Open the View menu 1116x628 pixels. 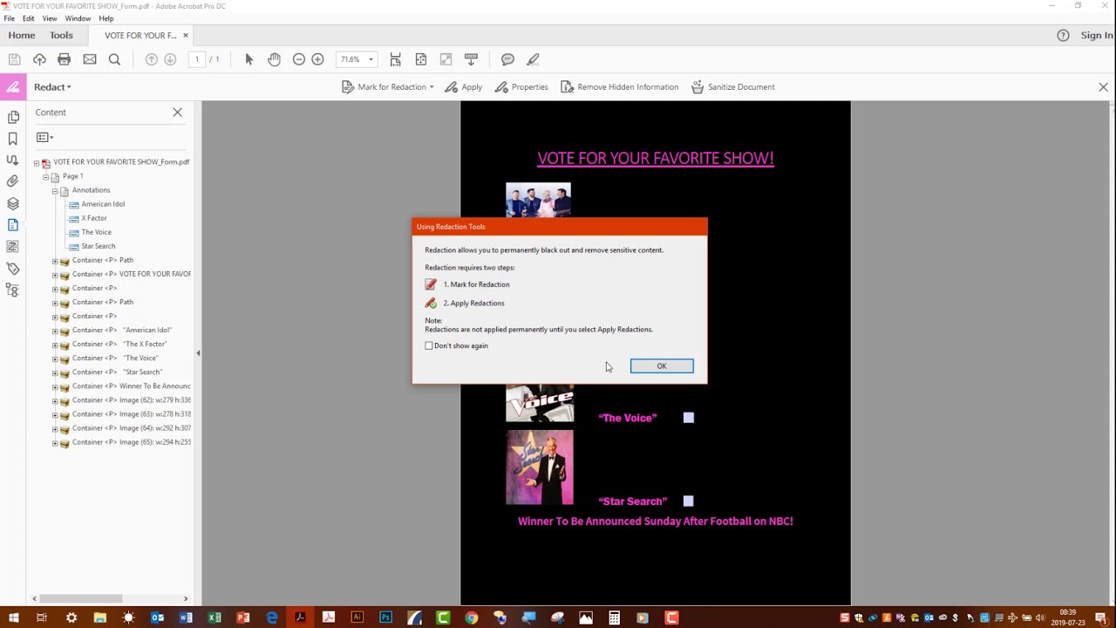[x=50, y=18]
